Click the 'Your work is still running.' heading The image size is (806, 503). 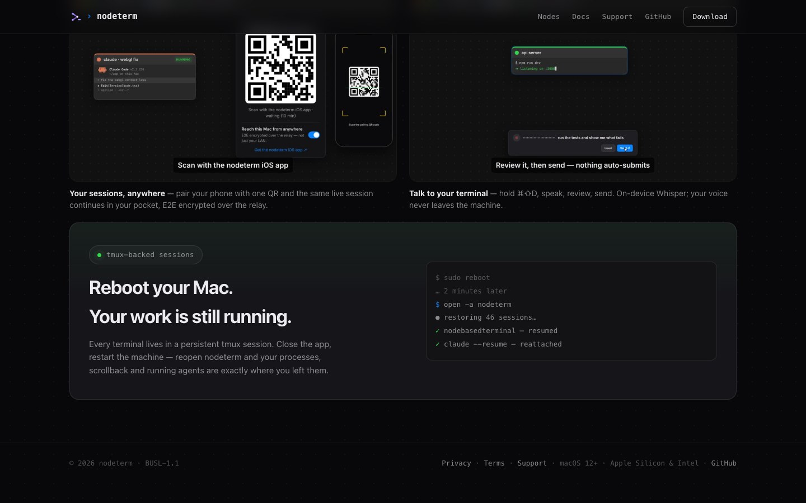(x=190, y=316)
